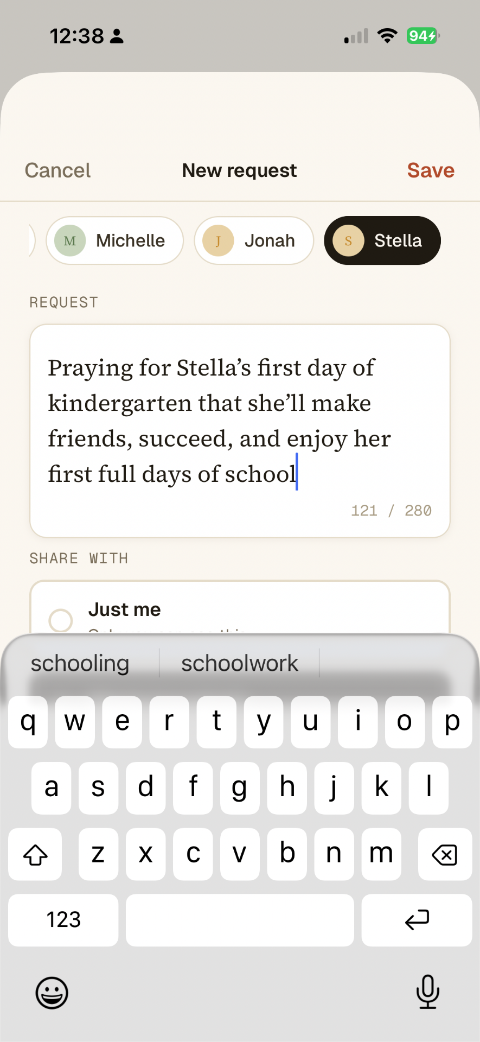The height and width of the screenshot is (1042, 480).
Task: Tap Michelle's green M avatar
Action: tap(70, 240)
